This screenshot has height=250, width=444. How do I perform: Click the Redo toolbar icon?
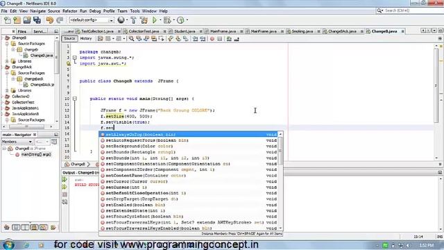60,20
